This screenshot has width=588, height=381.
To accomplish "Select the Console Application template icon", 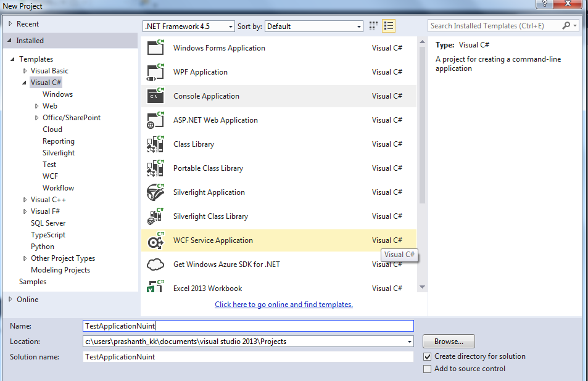I will point(155,96).
